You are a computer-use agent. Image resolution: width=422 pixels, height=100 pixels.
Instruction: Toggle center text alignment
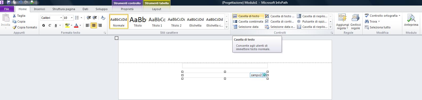coord(94,25)
